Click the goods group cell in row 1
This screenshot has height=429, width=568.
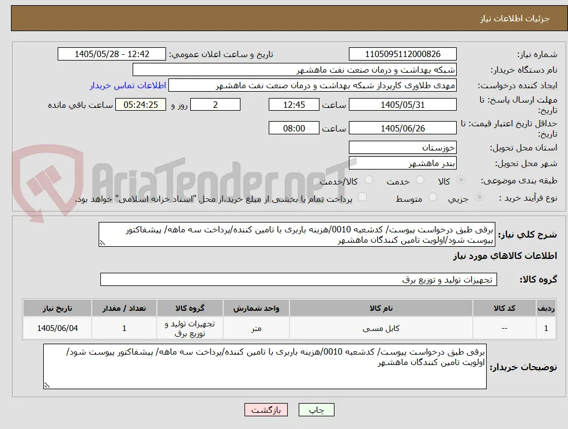(x=190, y=328)
